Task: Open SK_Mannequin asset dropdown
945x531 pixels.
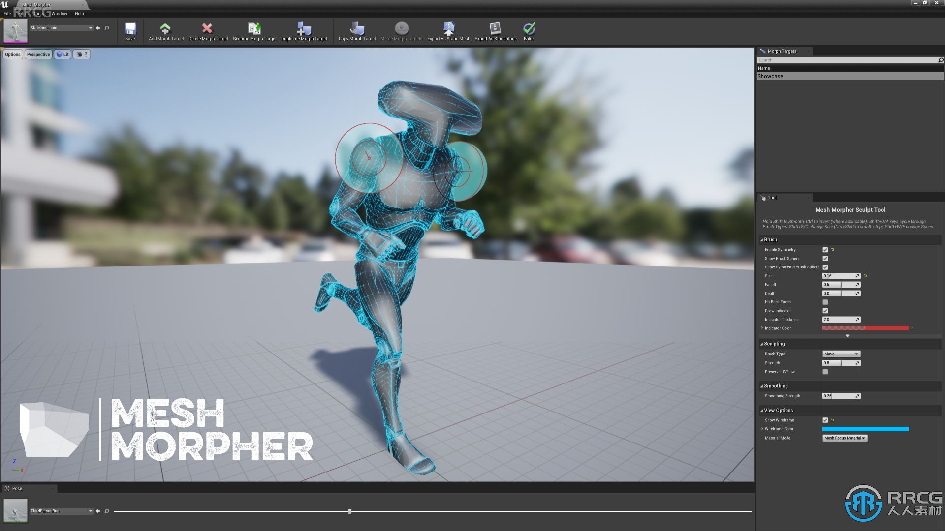Action: [x=61, y=28]
